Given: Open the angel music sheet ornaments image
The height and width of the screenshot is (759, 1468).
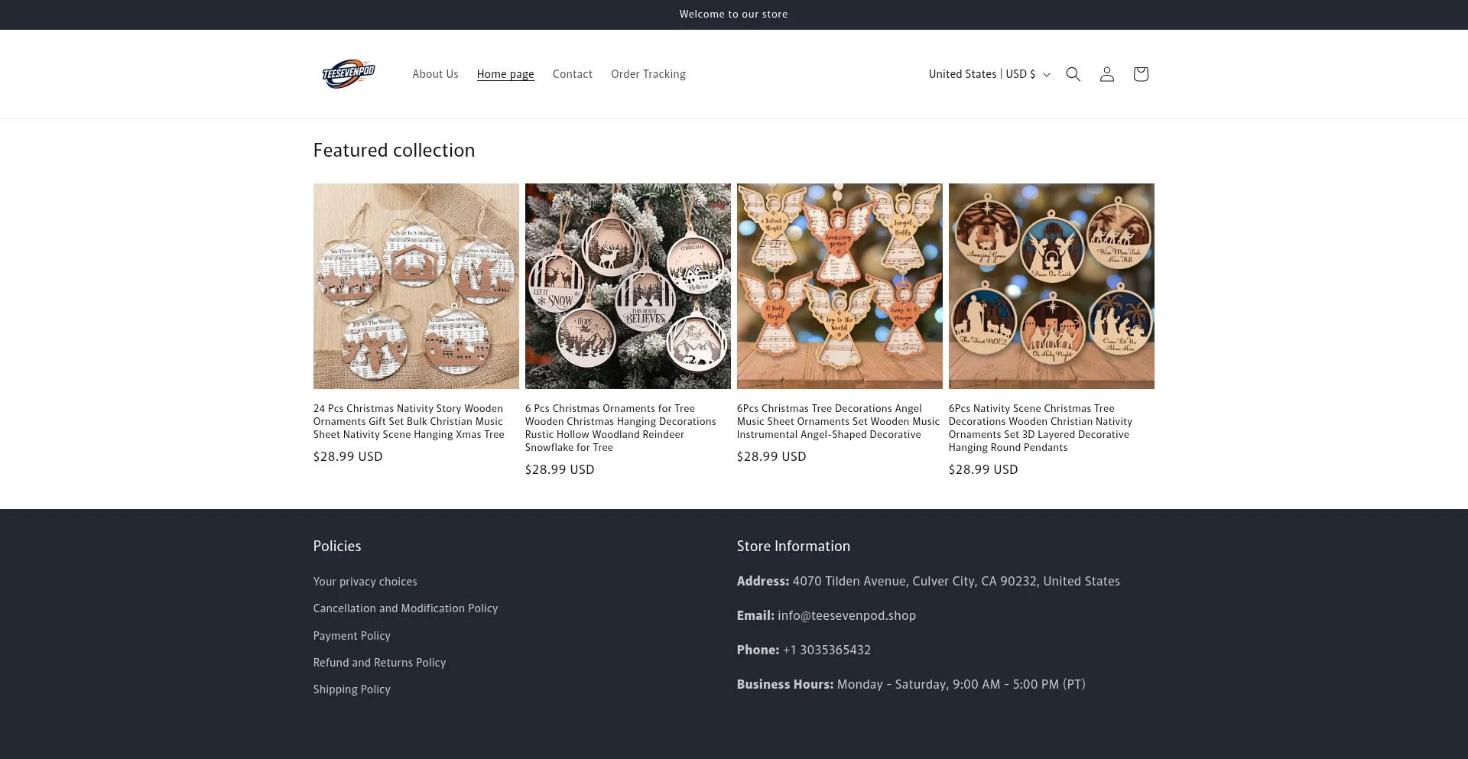Looking at the screenshot, I should pyautogui.click(x=840, y=286).
